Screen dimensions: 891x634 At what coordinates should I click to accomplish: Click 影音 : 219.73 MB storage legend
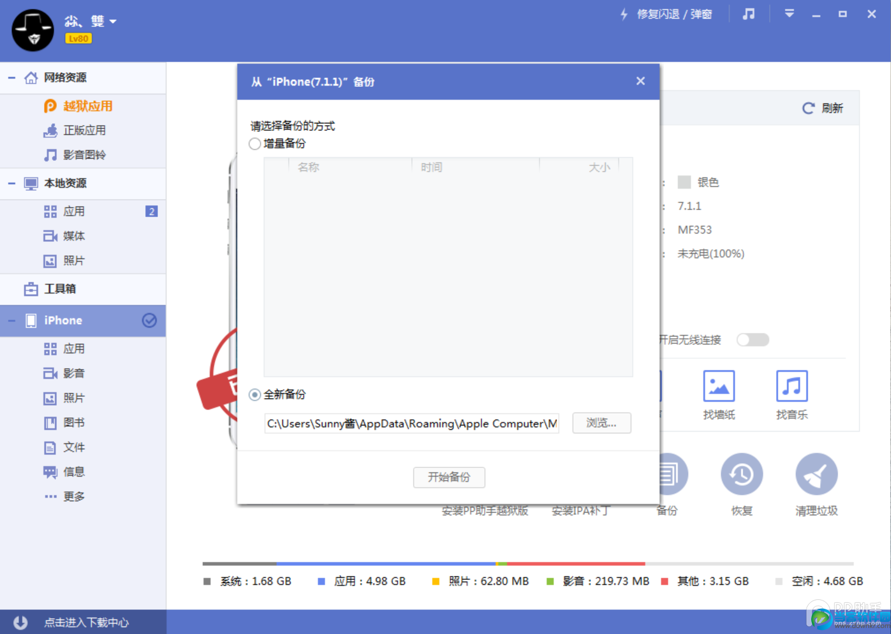coord(598,581)
